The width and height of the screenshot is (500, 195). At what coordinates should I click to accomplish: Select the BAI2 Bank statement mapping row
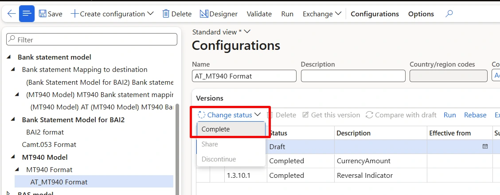tap(100, 82)
